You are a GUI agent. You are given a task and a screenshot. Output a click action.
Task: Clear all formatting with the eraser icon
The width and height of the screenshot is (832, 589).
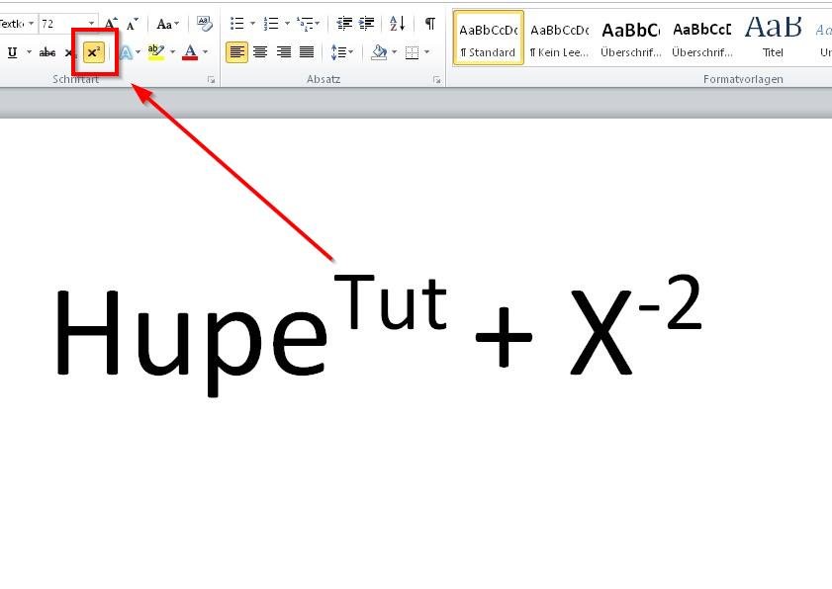click(203, 23)
